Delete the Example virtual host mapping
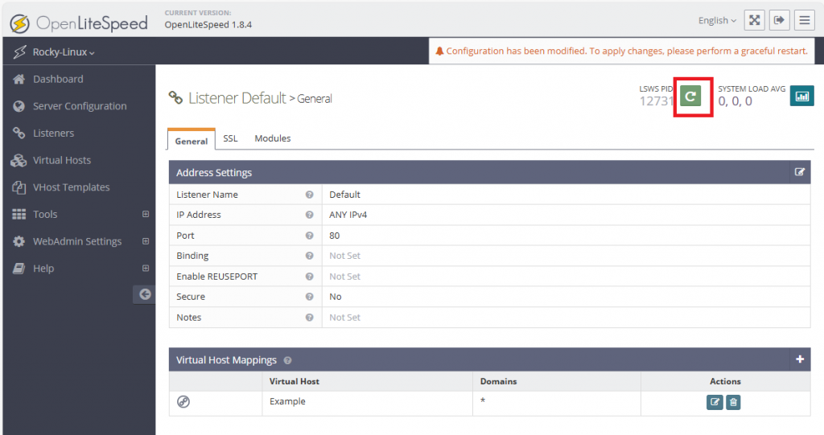Viewport: 824px width, 435px height. [733, 402]
